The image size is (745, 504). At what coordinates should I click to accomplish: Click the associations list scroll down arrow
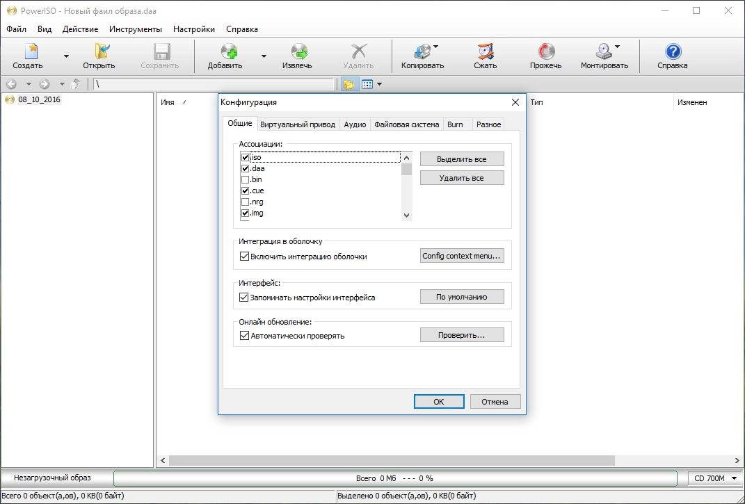(407, 216)
